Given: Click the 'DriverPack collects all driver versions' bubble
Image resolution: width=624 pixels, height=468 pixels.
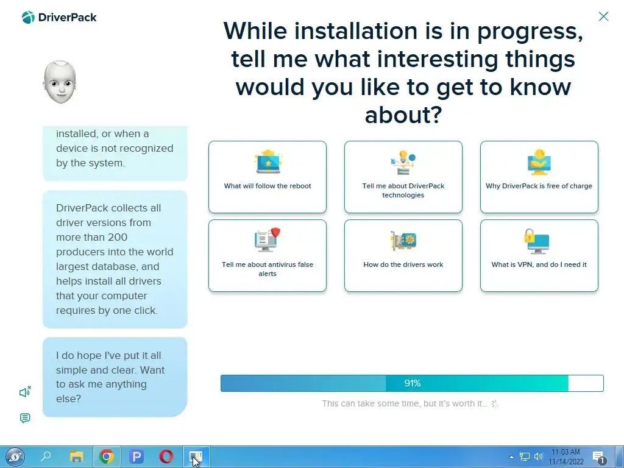Looking at the screenshot, I should 115,259.
